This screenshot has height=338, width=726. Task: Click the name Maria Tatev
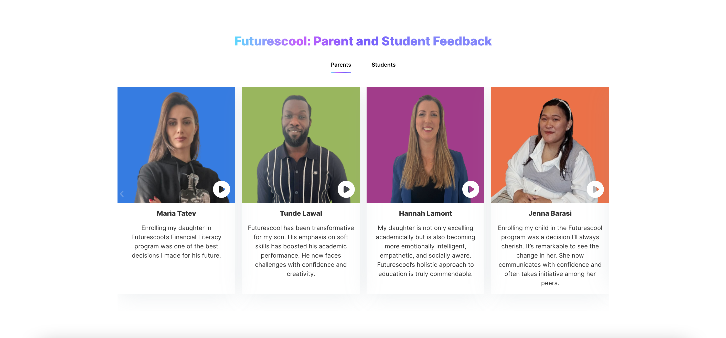pyautogui.click(x=176, y=213)
